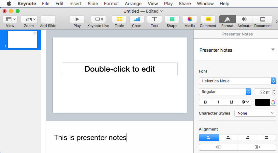
Task: Open the Apple menu
Action: [9, 4]
